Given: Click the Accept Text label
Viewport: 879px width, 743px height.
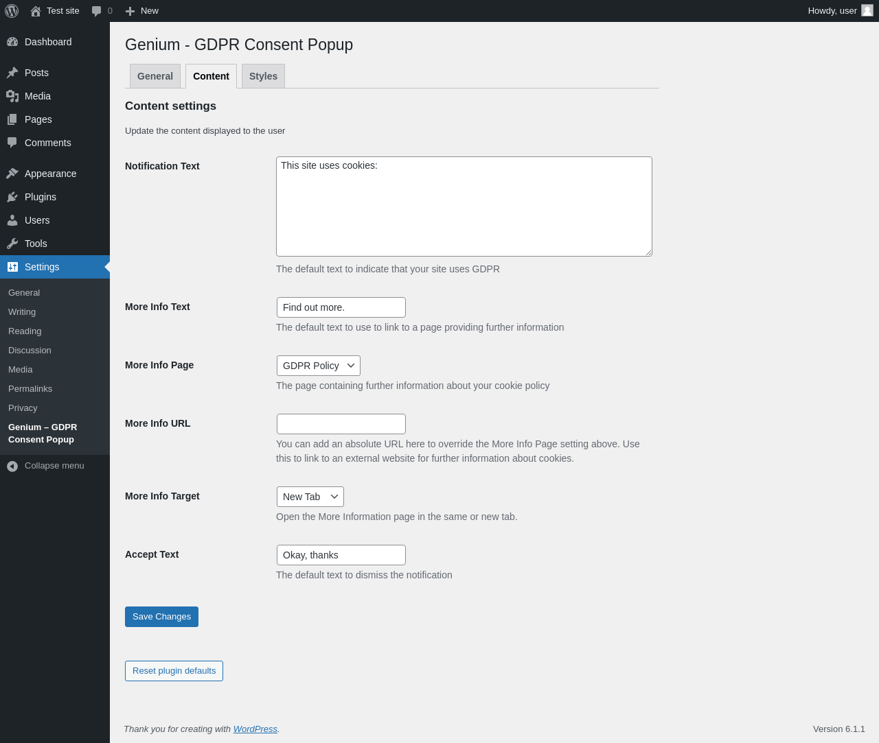Looking at the screenshot, I should tap(152, 554).
